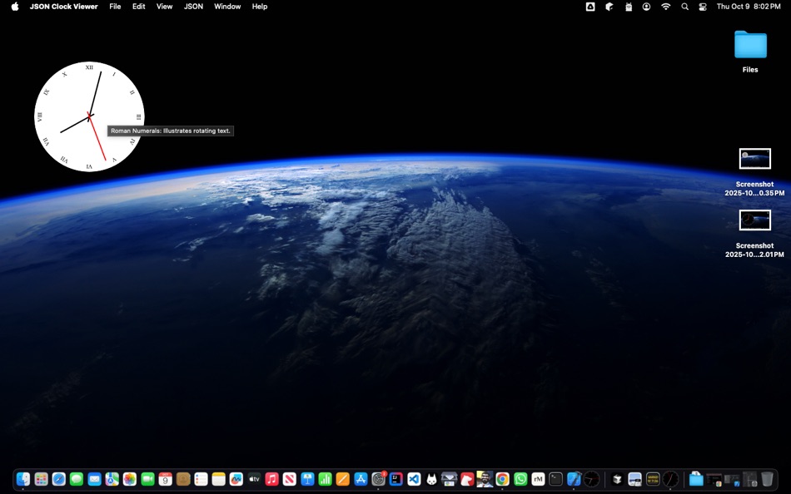This screenshot has width=791, height=494.
Task: Launch Google Chrome from the Dock
Action: [500, 479]
